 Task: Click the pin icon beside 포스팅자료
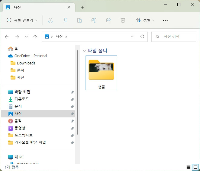click(x=72, y=135)
